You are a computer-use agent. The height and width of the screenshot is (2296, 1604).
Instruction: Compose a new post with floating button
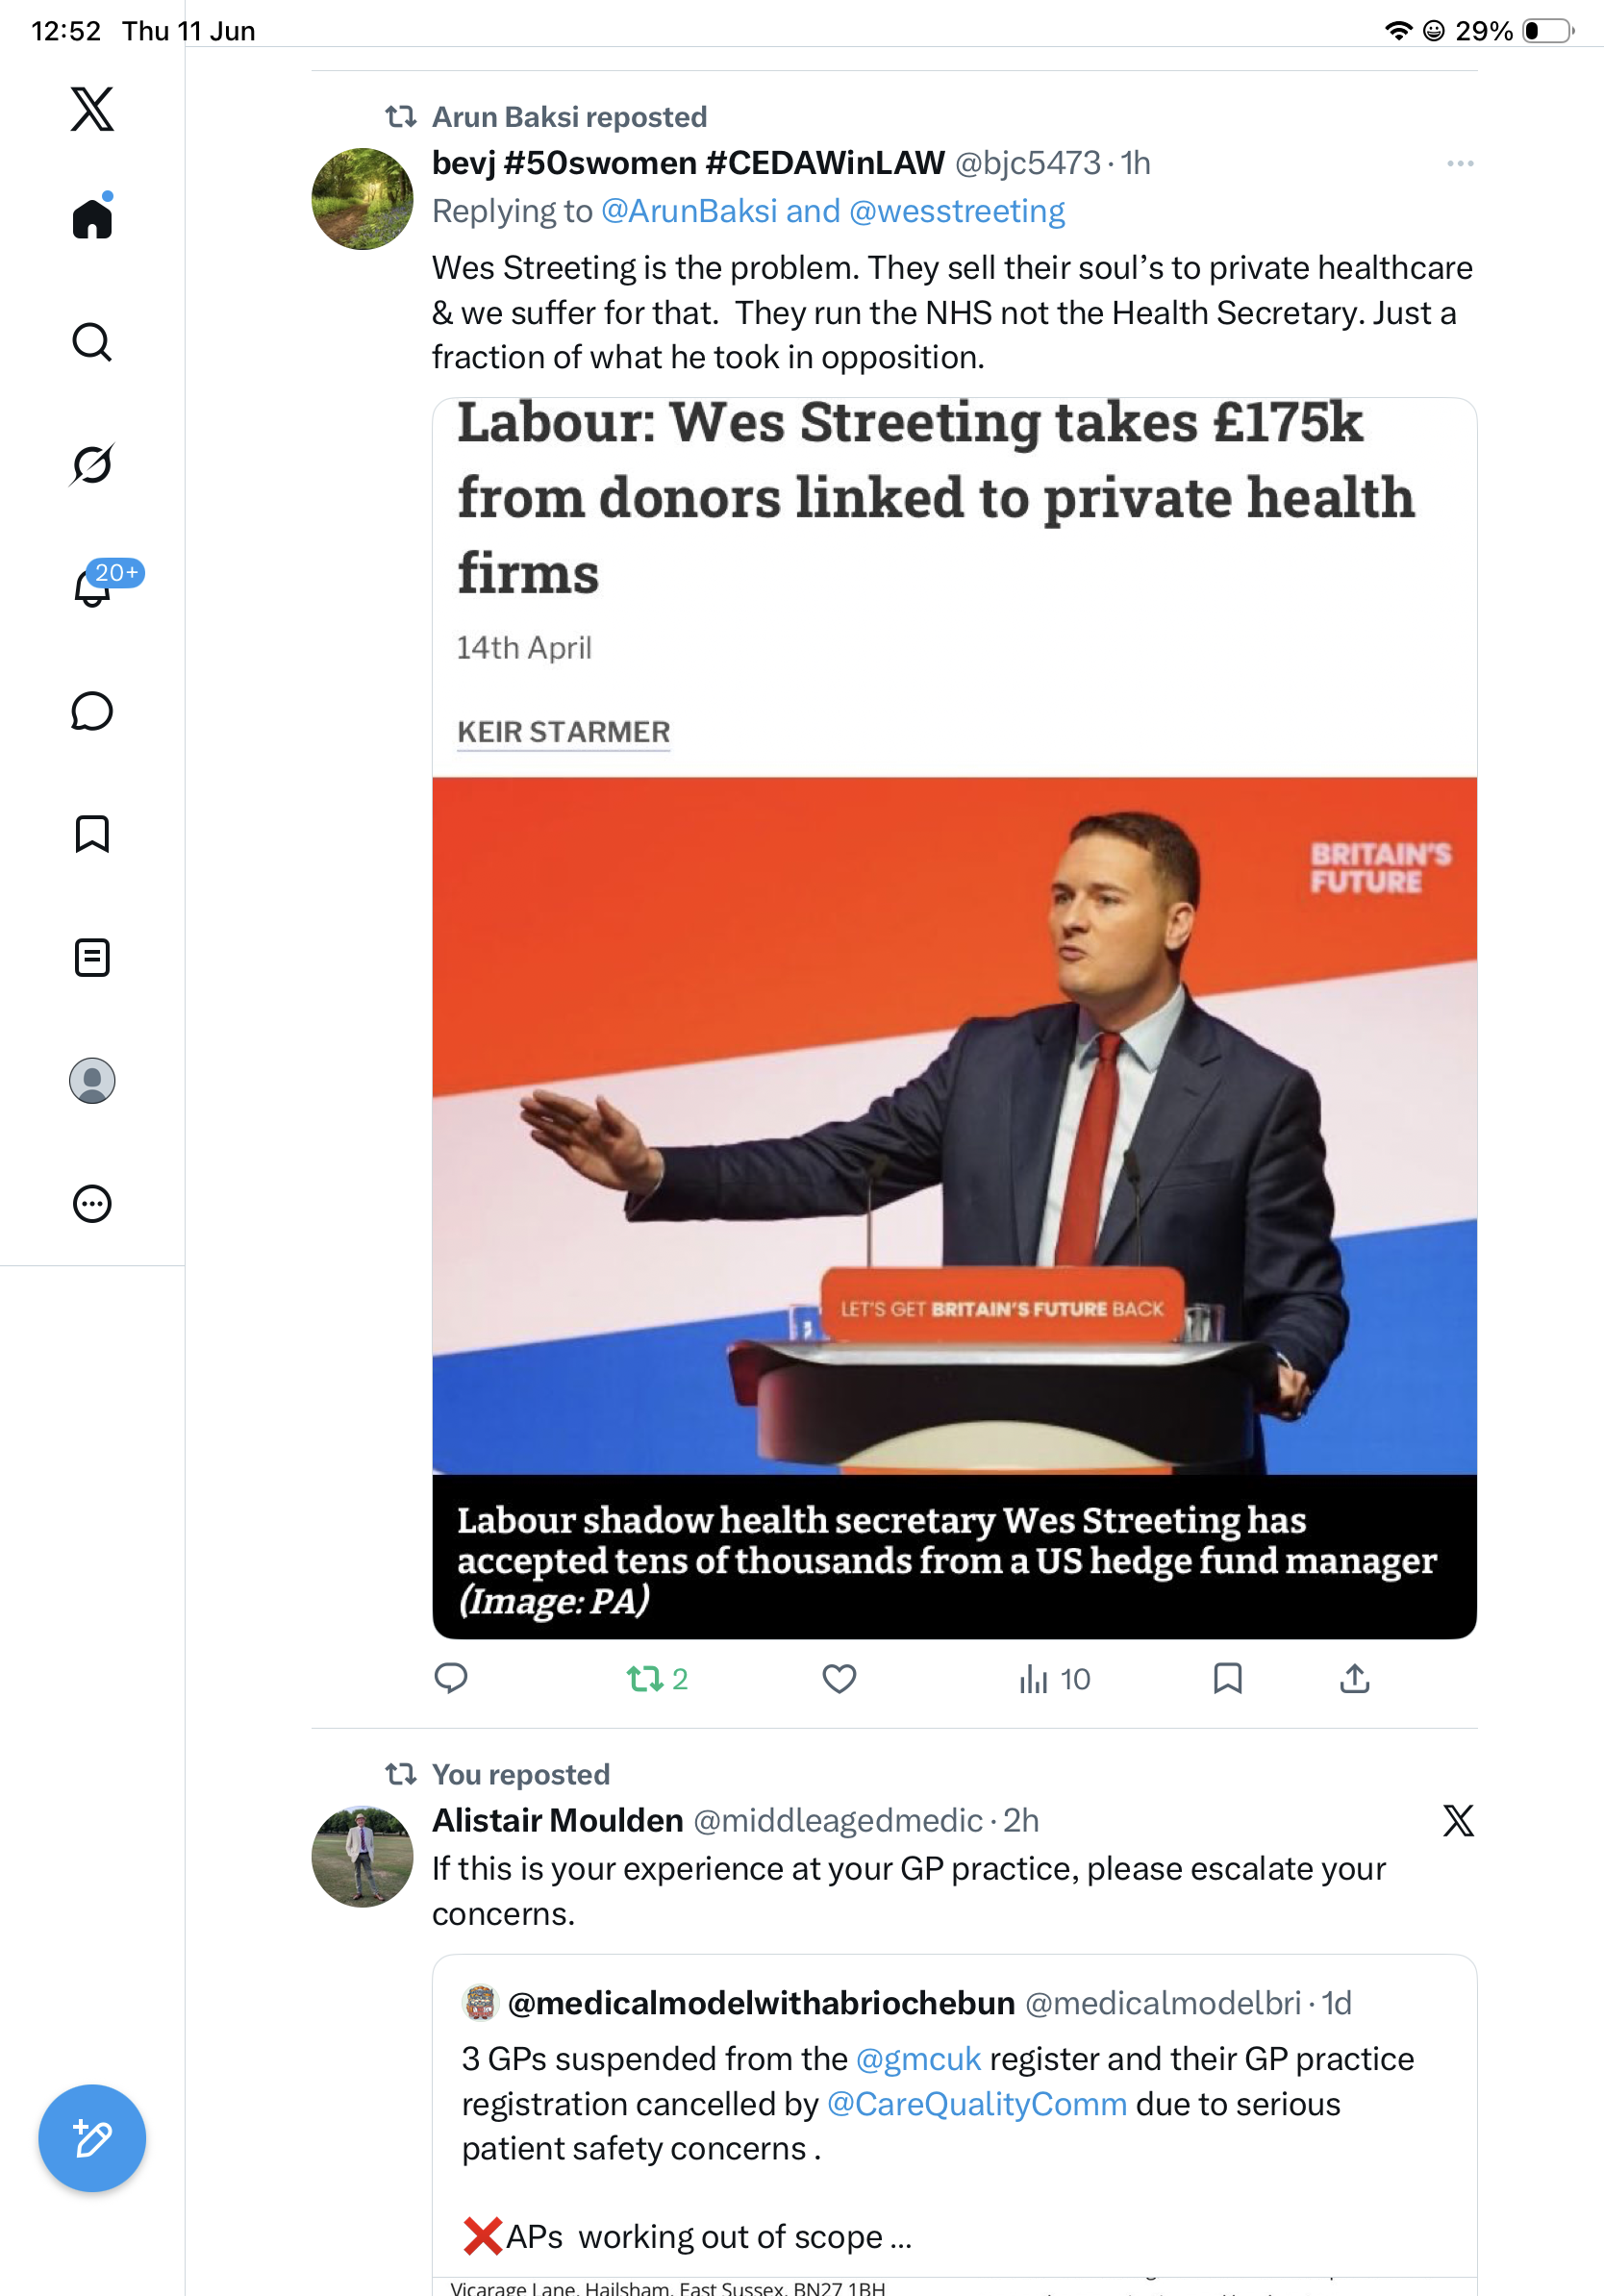click(92, 2138)
